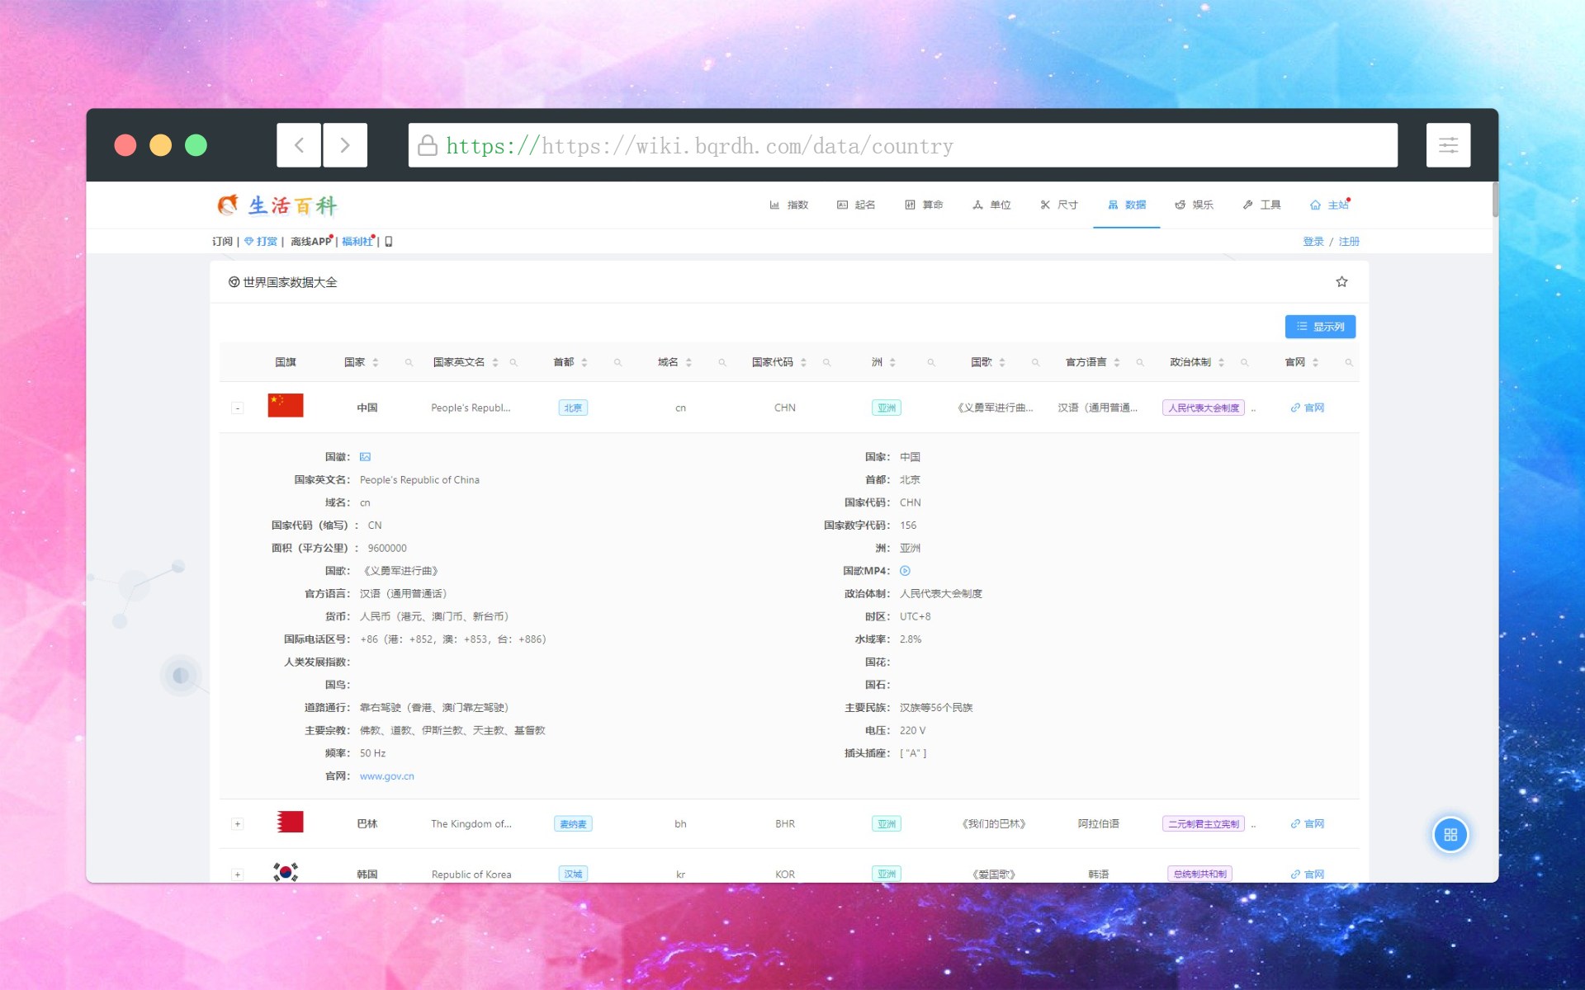
Task: Click the Bahrain flag thumbnail
Action: (x=290, y=822)
